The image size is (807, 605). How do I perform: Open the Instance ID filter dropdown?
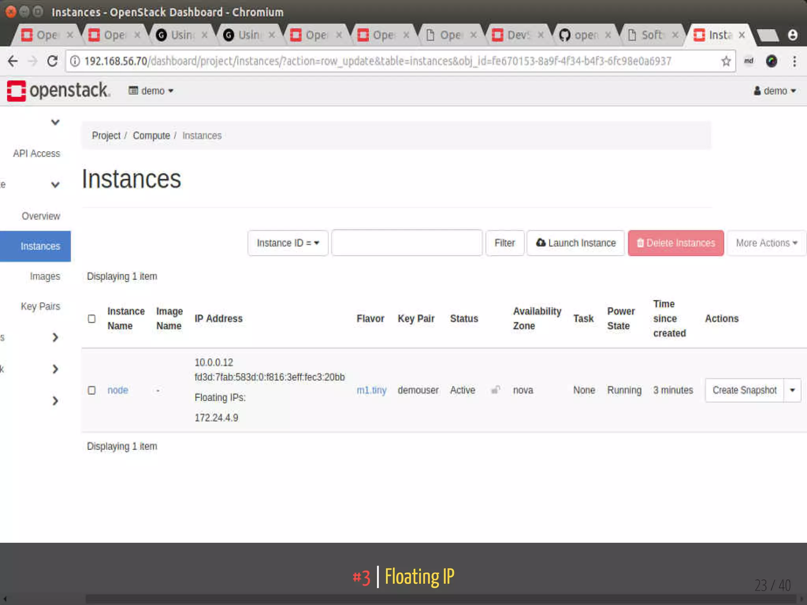[288, 243]
